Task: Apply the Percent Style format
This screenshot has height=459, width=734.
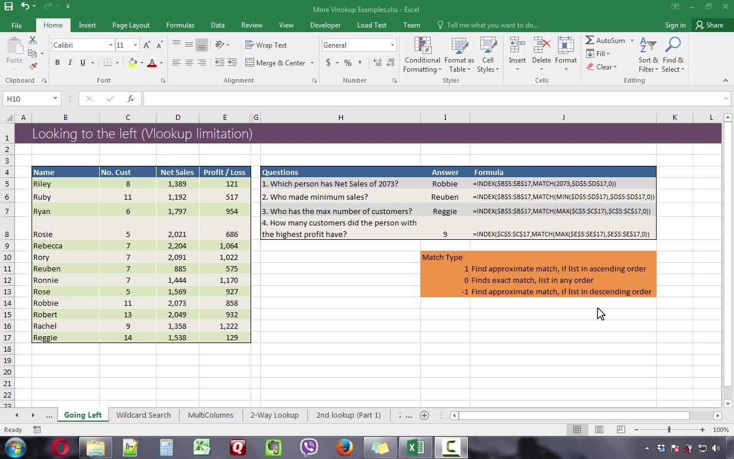Action: [x=348, y=63]
